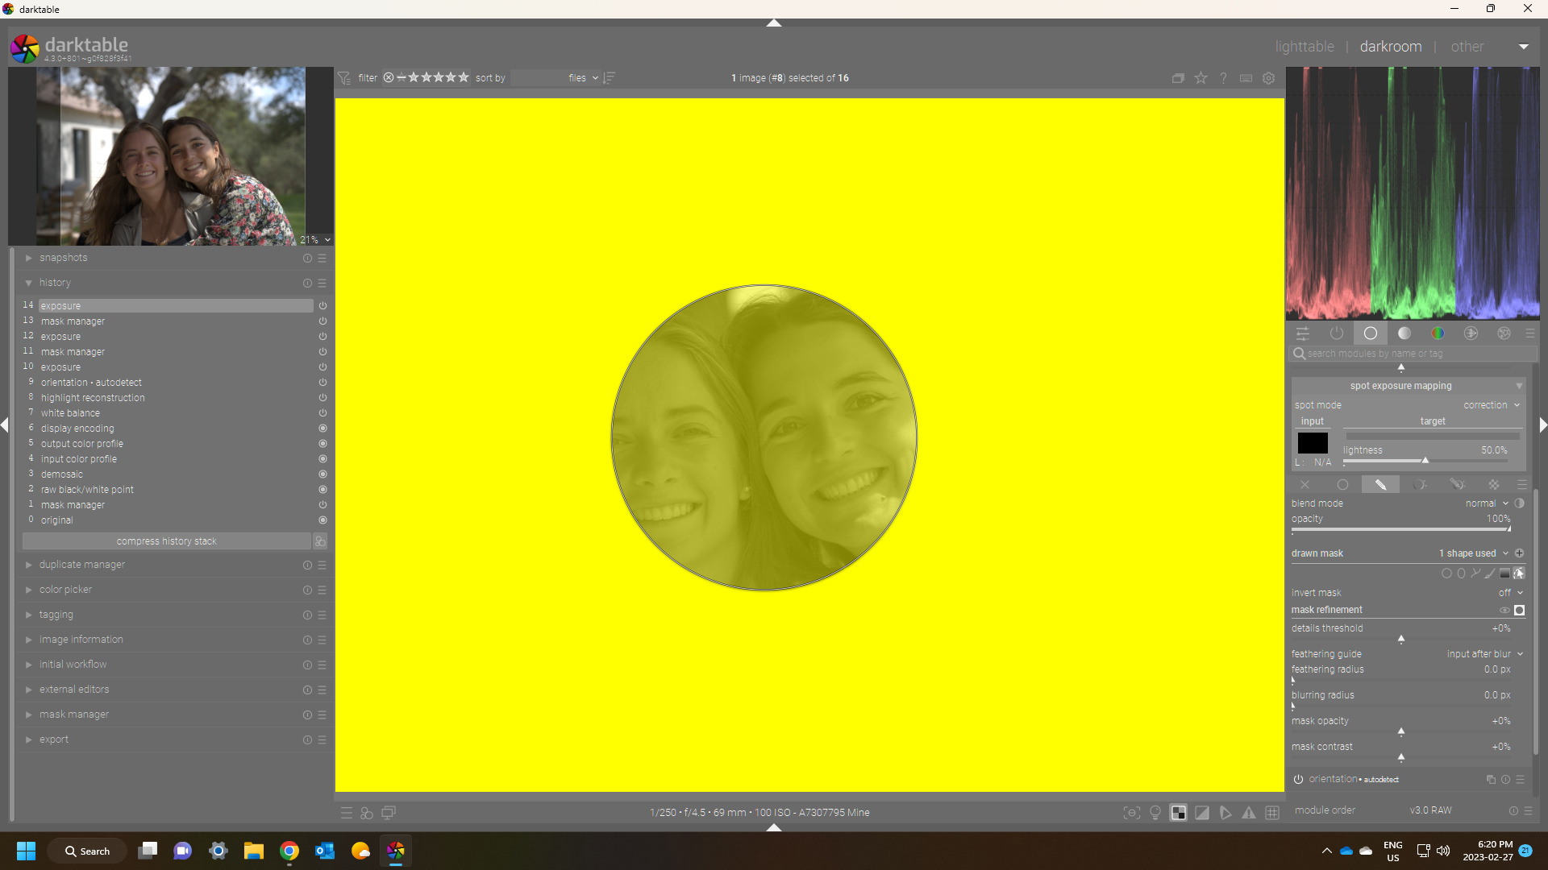1548x870 pixels.
Task: Open spot mode correction dropdown
Action: [x=1491, y=405]
